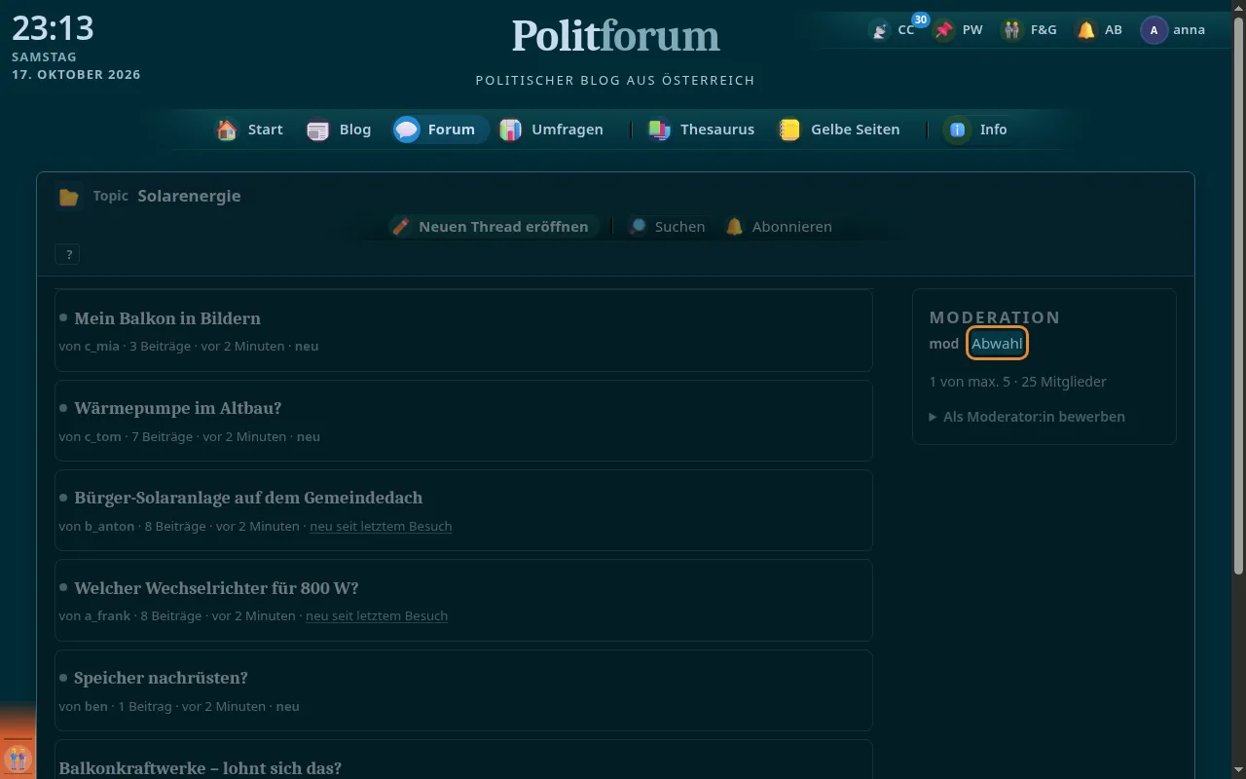Open thread Bürger-Solaranlage auf dem Gemeindedach
This screenshot has height=779, width=1246.
coord(248,498)
